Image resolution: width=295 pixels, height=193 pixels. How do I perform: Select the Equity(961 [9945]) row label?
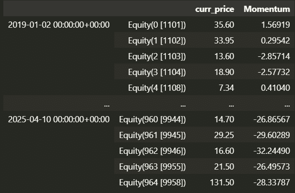click(152, 135)
